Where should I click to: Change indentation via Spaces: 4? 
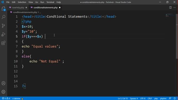[134, 99]
